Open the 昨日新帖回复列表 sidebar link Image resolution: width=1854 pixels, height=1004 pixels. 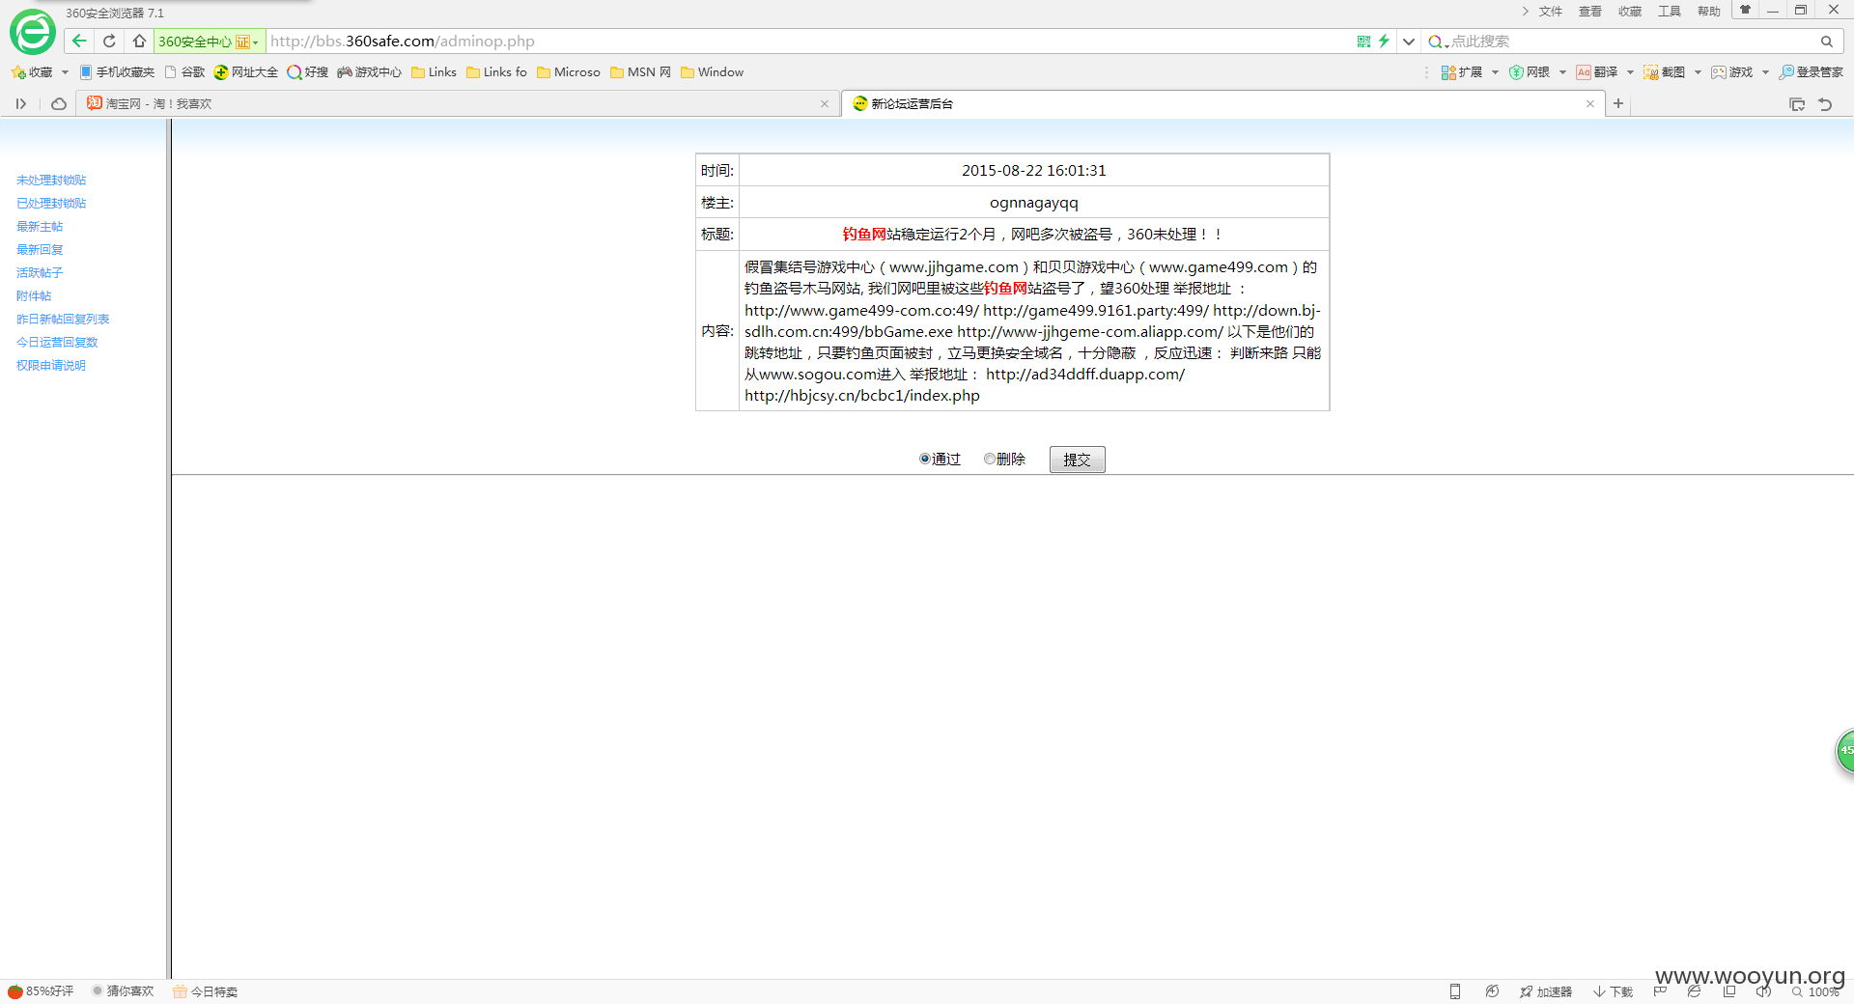point(63,320)
